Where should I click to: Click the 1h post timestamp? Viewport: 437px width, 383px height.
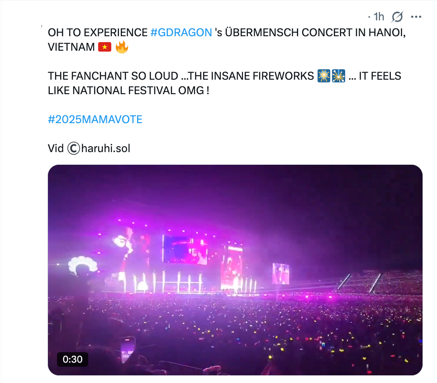pos(379,17)
